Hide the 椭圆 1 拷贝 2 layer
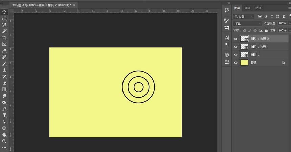291x152 pixels. pos(236,39)
